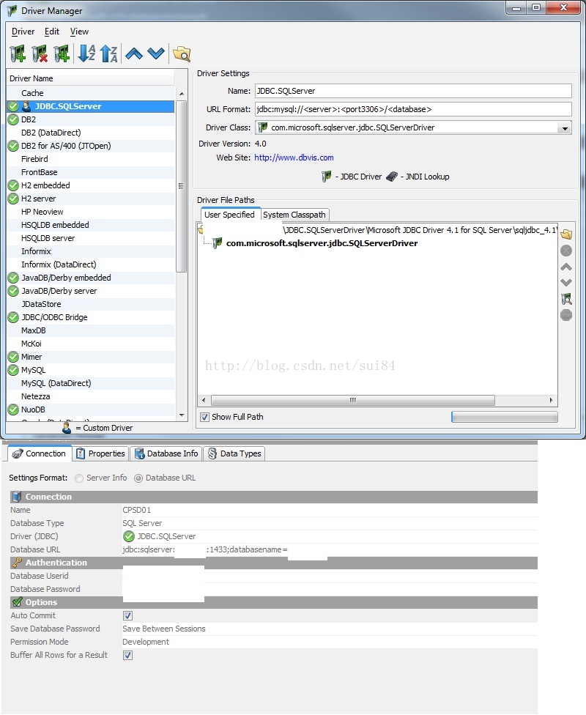This screenshot has width=586, height=715.
Task: Open the View menu
Action: pyautogui.click(x=79, y=32)
